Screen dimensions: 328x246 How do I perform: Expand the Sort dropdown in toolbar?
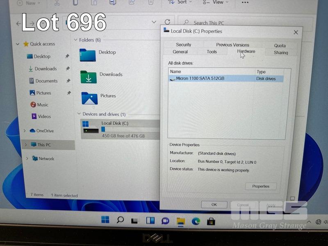tap(179, 2)
